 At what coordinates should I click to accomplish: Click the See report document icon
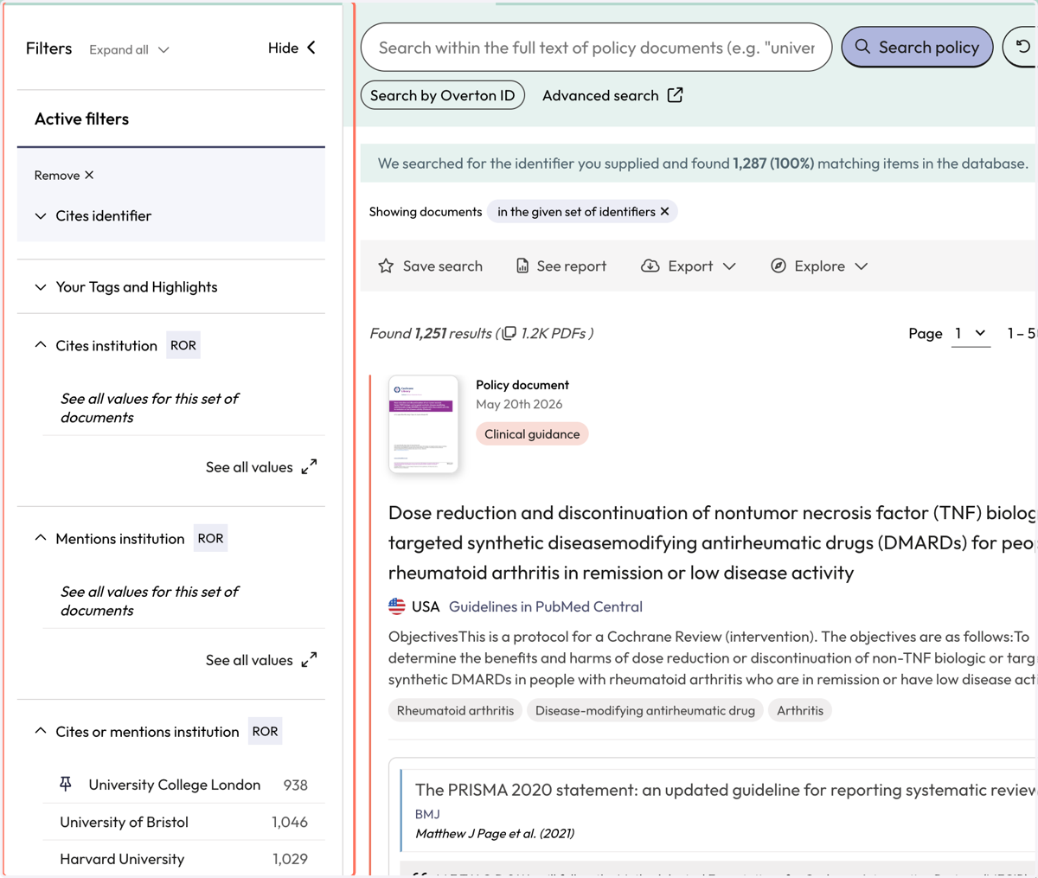click(x=522, y=266)
